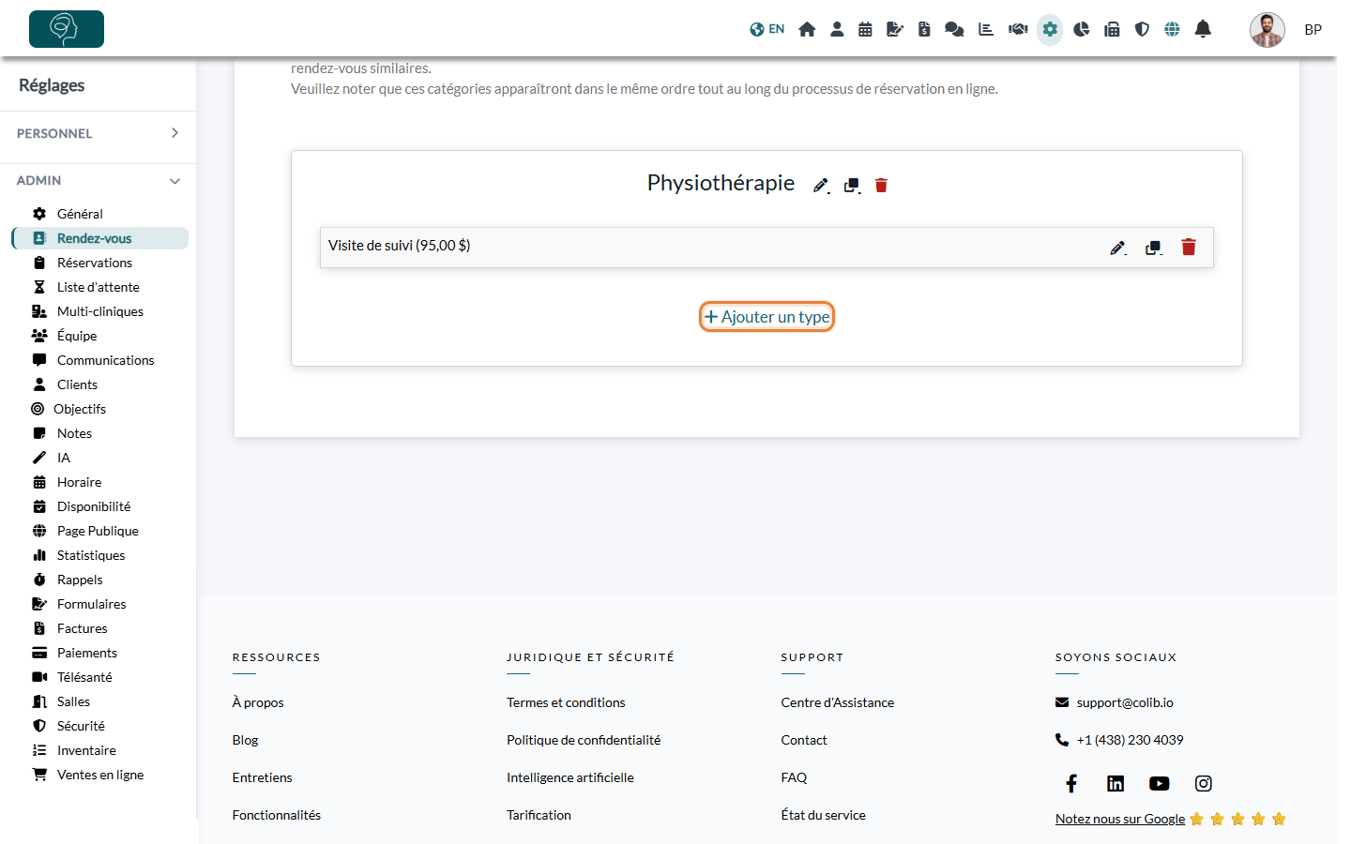Open the Facebook social icon in the footer
This screenshot has height=844, width=1351.
tap(1071, 783)
